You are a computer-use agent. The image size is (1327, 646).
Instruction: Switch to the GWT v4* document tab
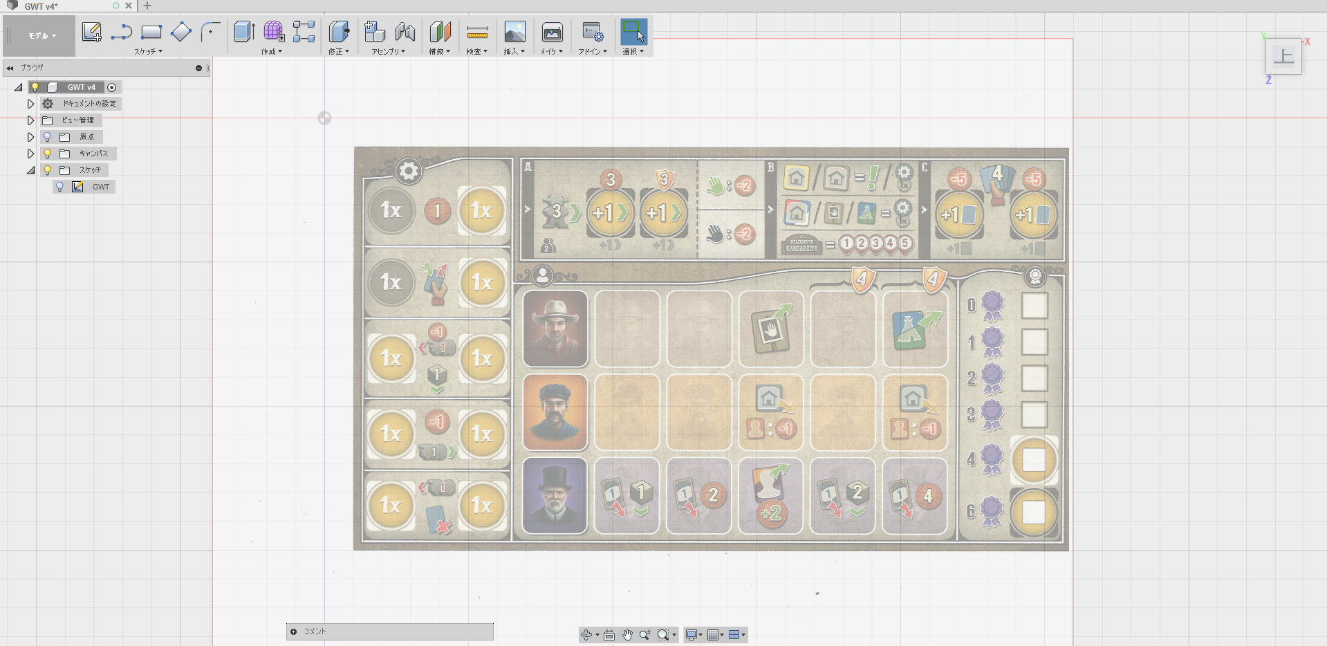[41, 6]
